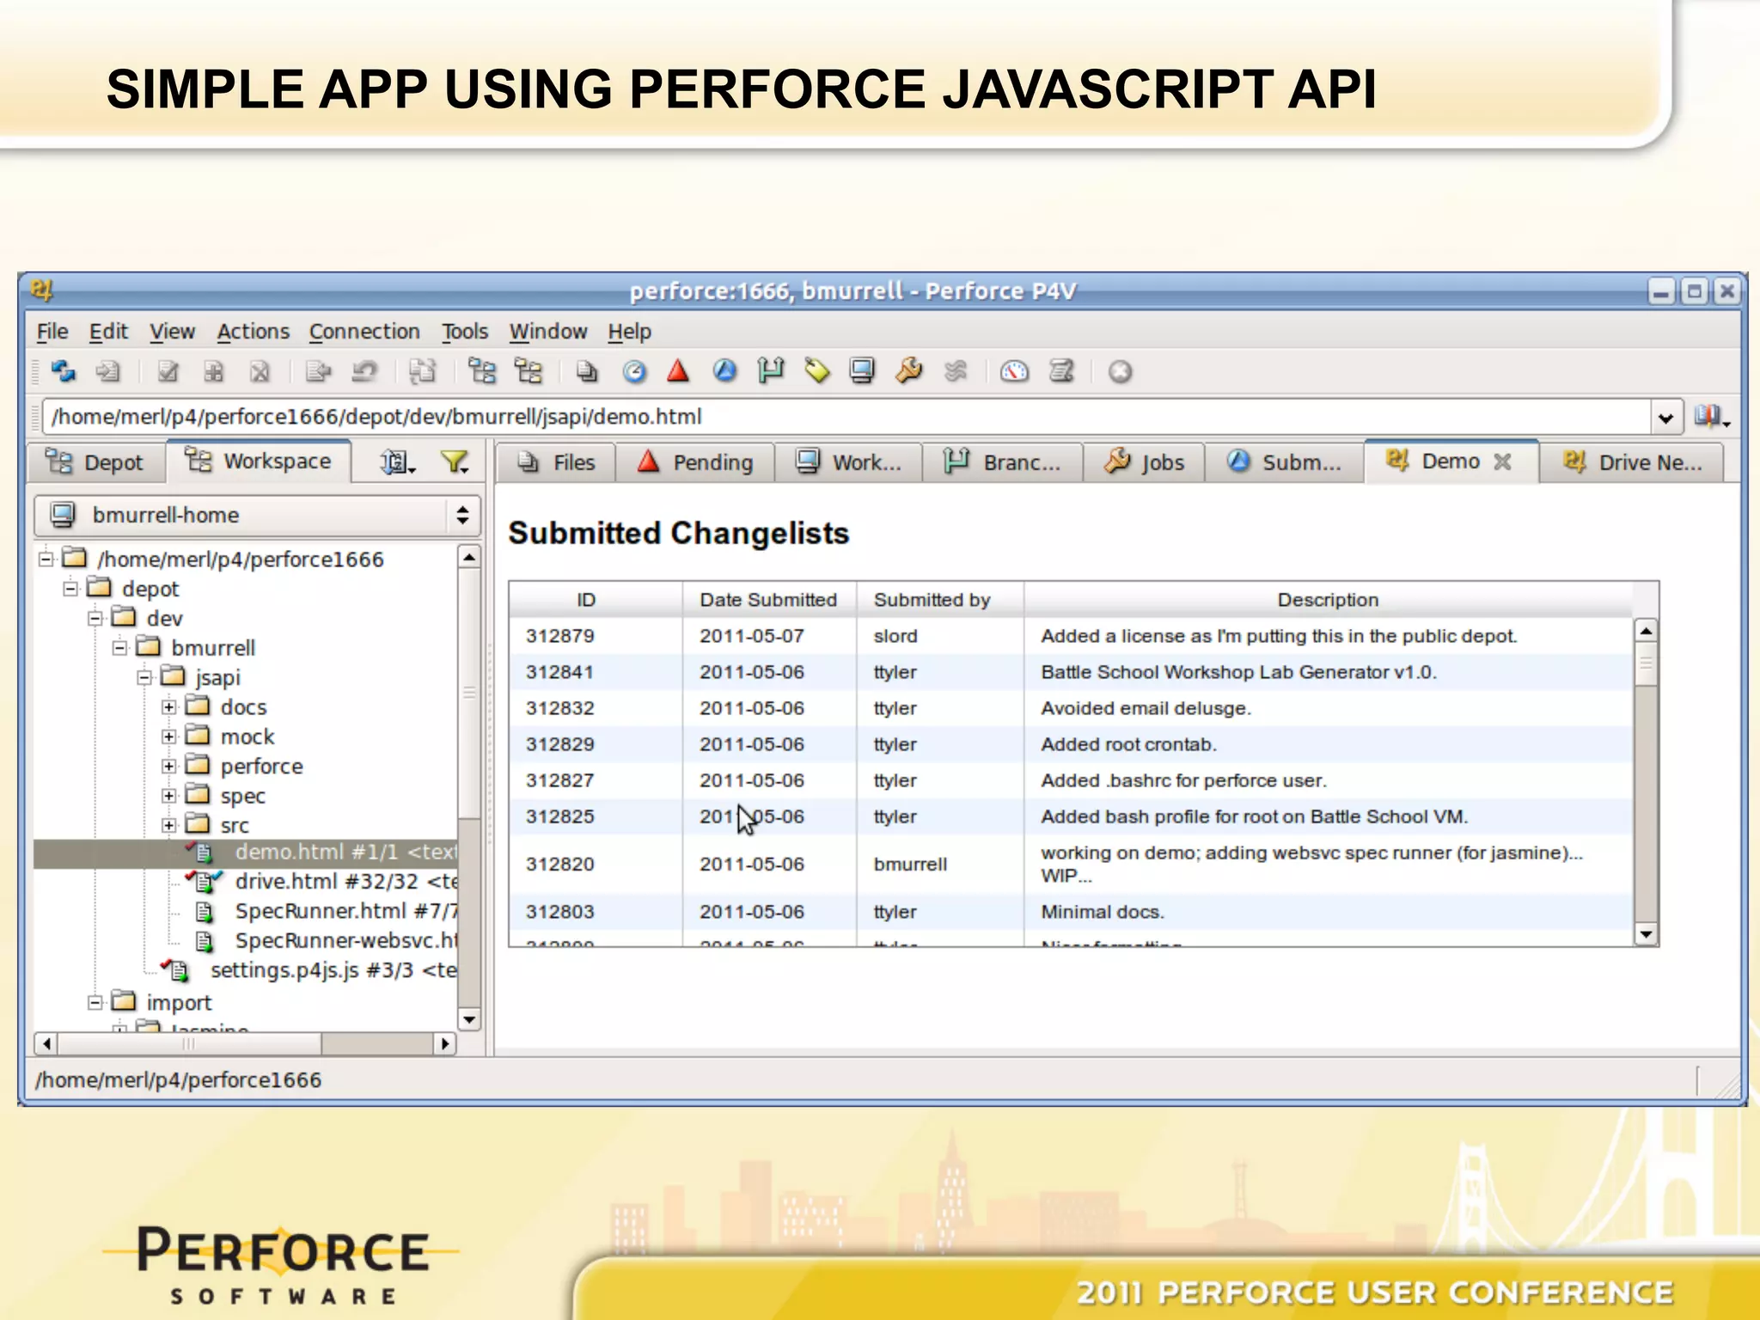Click the Workspace tree toolbar icon
Screen dimensions: 1760x1320
(528, 371)
